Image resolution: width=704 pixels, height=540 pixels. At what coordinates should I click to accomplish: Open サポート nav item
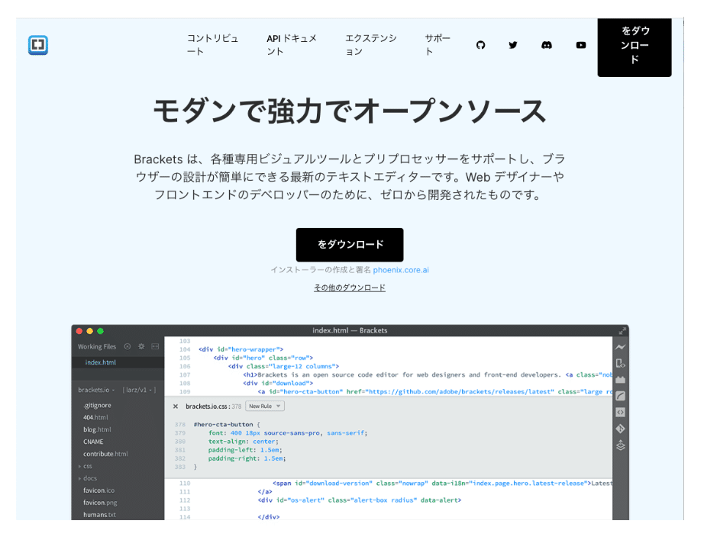coord(438,45)
